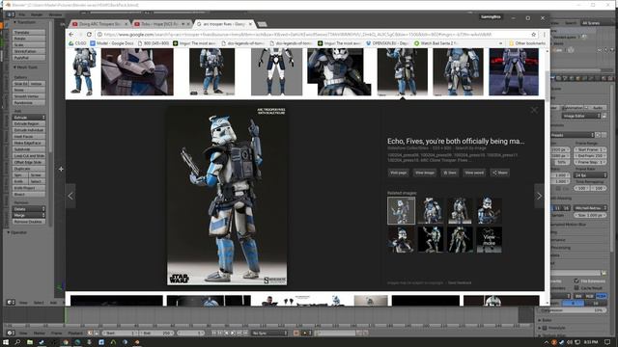Bookmark this page with the star icon
618x347 pixels.
(x=534, y=35)
